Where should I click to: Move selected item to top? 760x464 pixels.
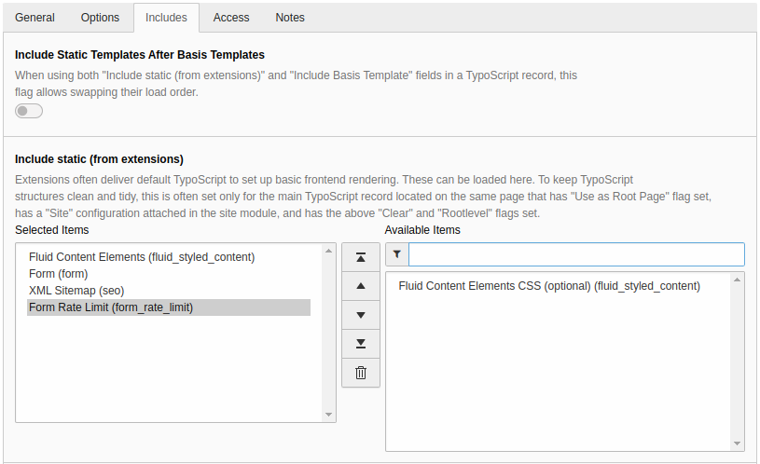[x=361, y=257]
